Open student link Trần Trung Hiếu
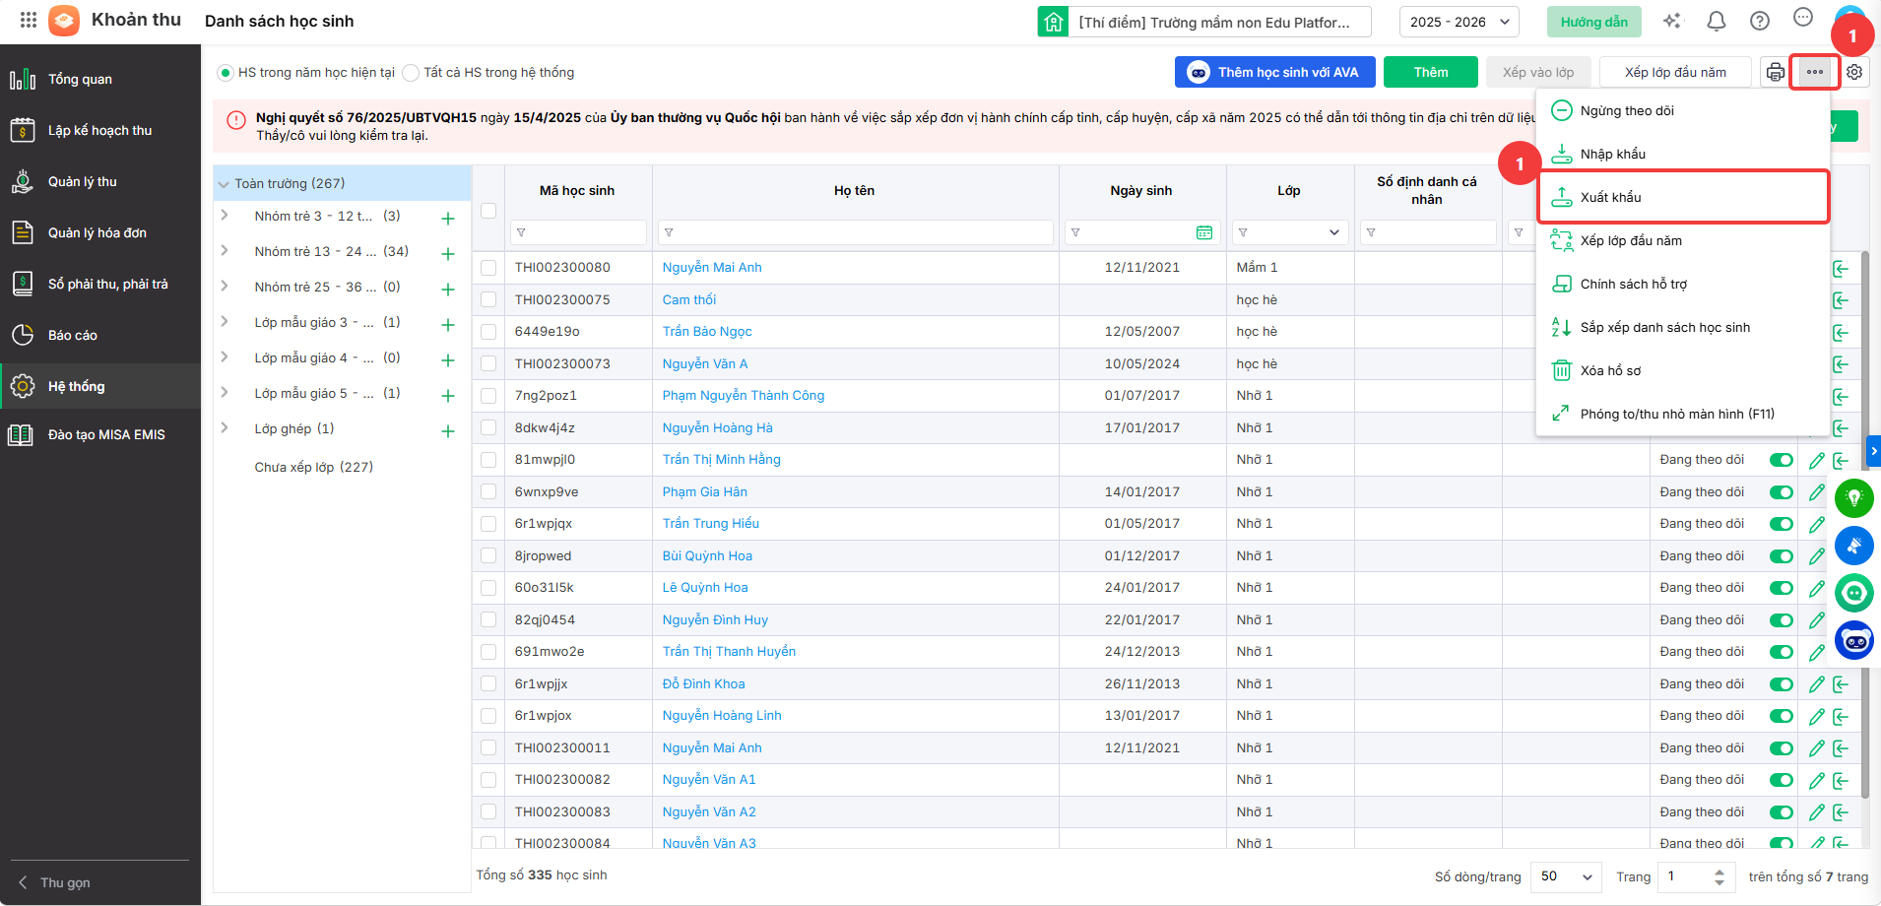The width and height of the screenshot is (1881, 906). tap(711, 524)
